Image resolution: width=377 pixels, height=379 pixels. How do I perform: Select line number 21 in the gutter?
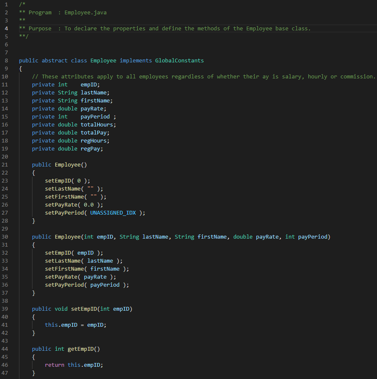pos(6,164)
